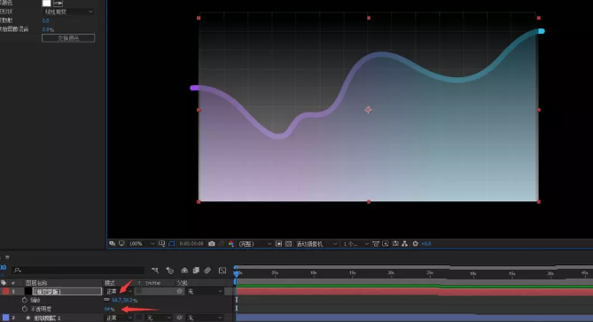The width and height of the screenshot is (593, 322).
Task: Show channel and color management icon
Action: 230,244
